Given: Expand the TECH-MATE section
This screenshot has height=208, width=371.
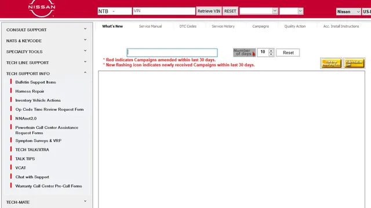Looking at the screenshot, I should click(x=46, y=202).
